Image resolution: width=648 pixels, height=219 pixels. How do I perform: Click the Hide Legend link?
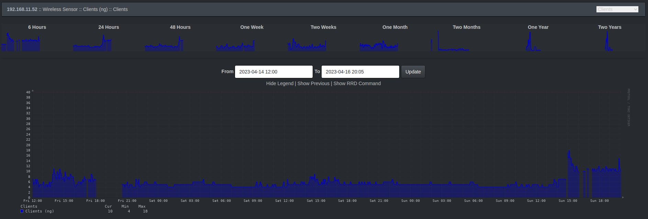click(280, 83)
